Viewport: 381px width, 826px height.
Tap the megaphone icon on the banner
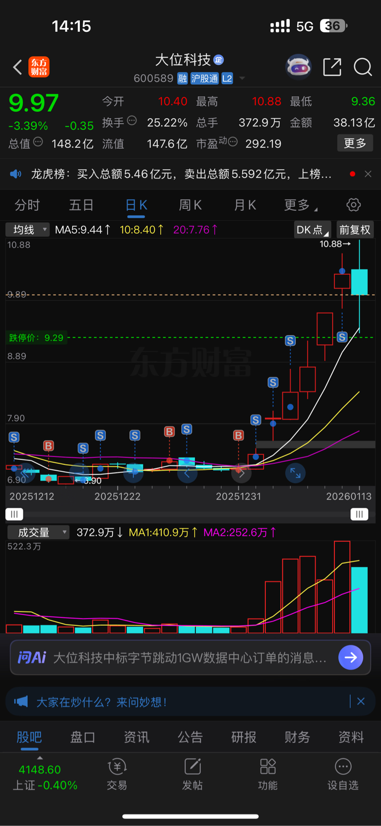[21, 701]
